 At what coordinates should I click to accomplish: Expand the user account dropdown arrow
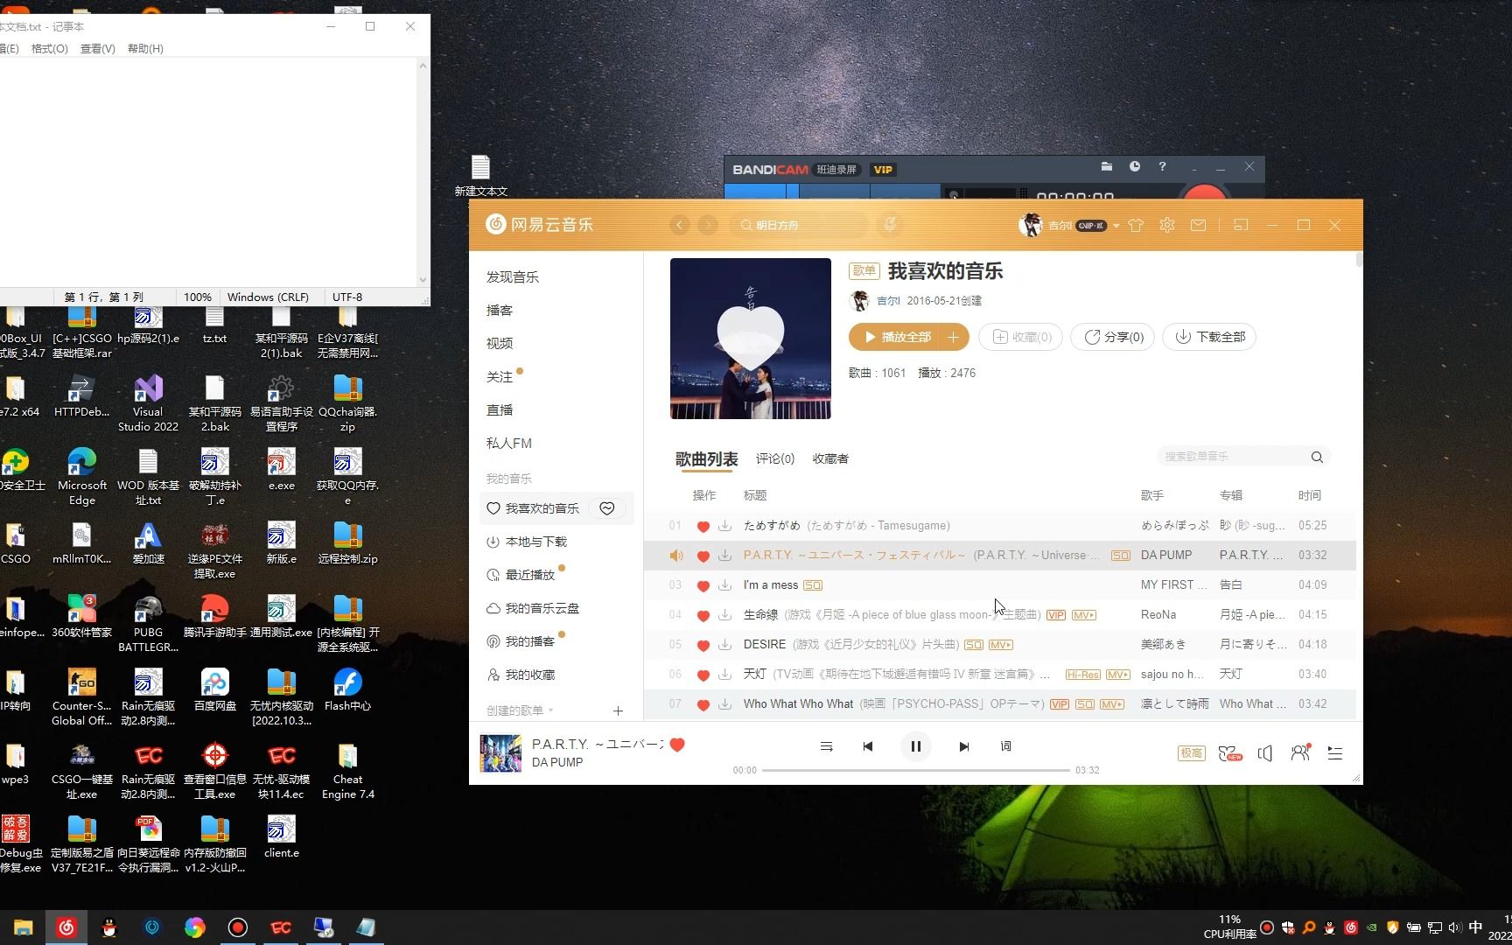[x=1116, y=226]
